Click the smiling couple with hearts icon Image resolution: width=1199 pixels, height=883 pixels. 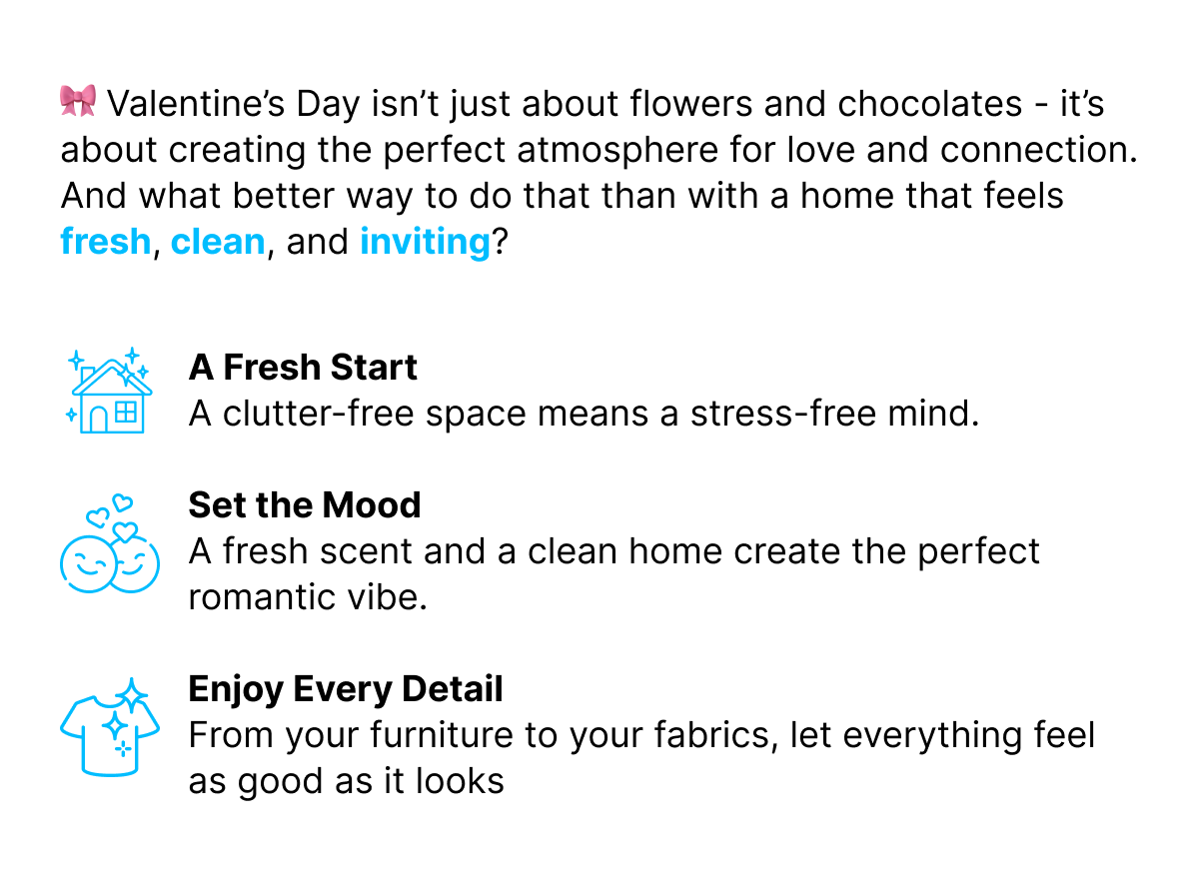tap(110, 543)
